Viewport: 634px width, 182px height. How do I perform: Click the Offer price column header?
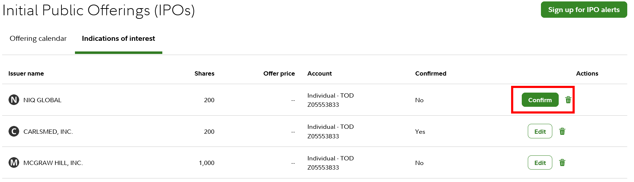279,73
